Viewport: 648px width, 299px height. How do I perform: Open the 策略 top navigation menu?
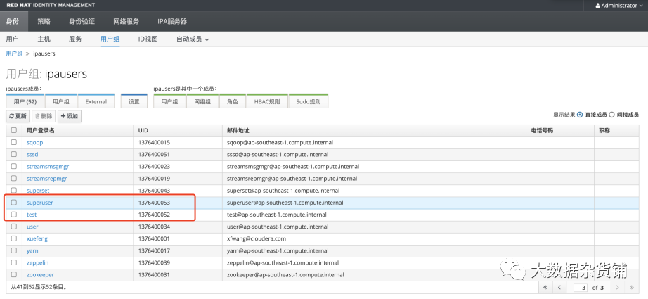point(44,22)
